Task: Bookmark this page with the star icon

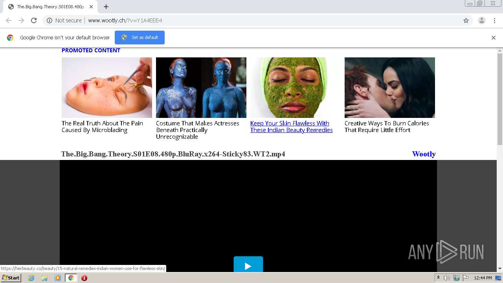Action: tap(466, 20)
